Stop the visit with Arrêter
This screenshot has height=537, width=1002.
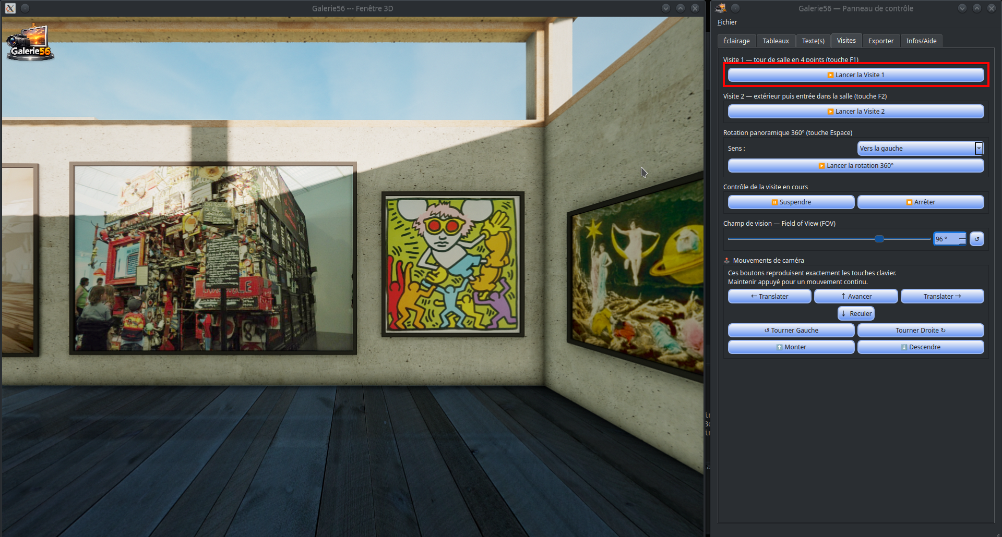[x=921, y=202]
